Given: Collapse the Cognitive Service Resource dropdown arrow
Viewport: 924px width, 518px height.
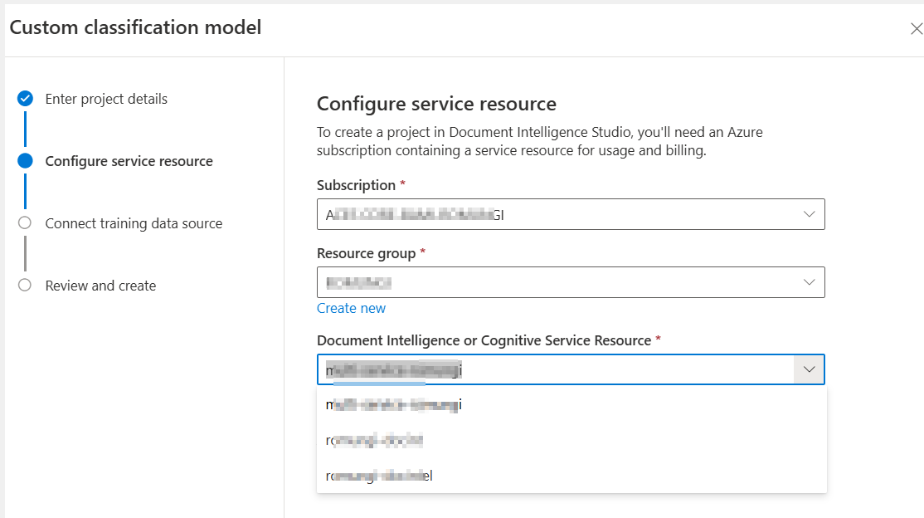Looking at the screenshot, I should (810, 369).
